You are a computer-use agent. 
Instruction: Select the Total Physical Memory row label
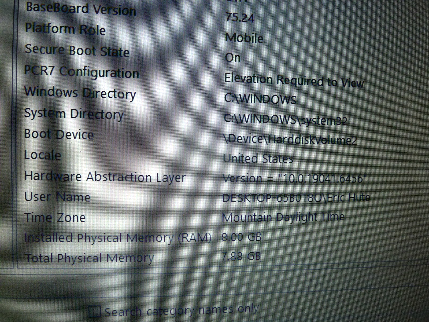tap(89, 258)
